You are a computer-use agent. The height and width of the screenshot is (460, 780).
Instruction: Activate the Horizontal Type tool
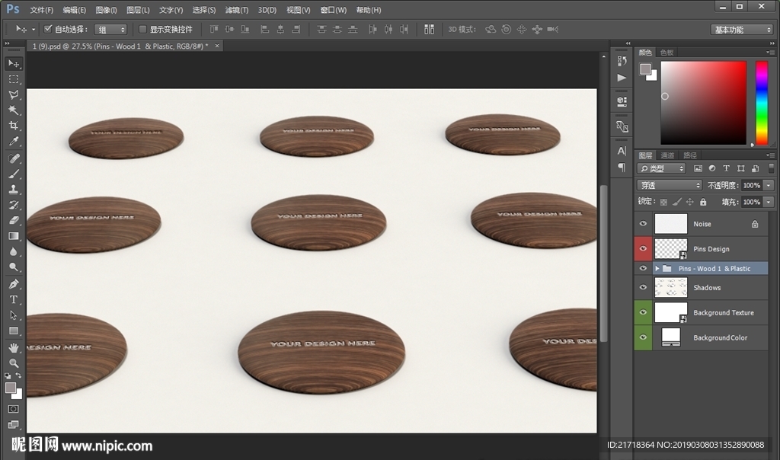(14, 299)
